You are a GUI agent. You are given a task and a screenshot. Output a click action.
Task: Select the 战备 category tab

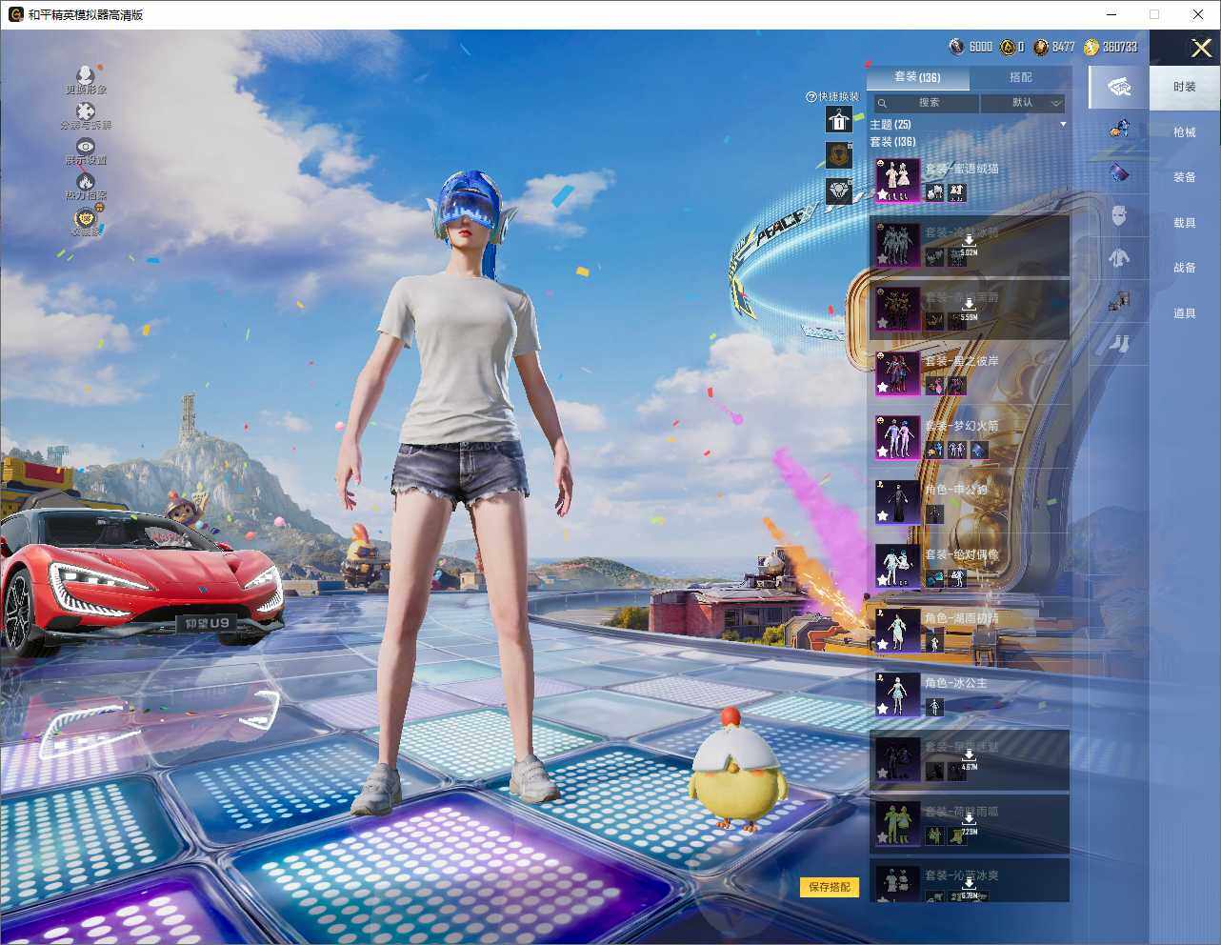pos(1184,268)
